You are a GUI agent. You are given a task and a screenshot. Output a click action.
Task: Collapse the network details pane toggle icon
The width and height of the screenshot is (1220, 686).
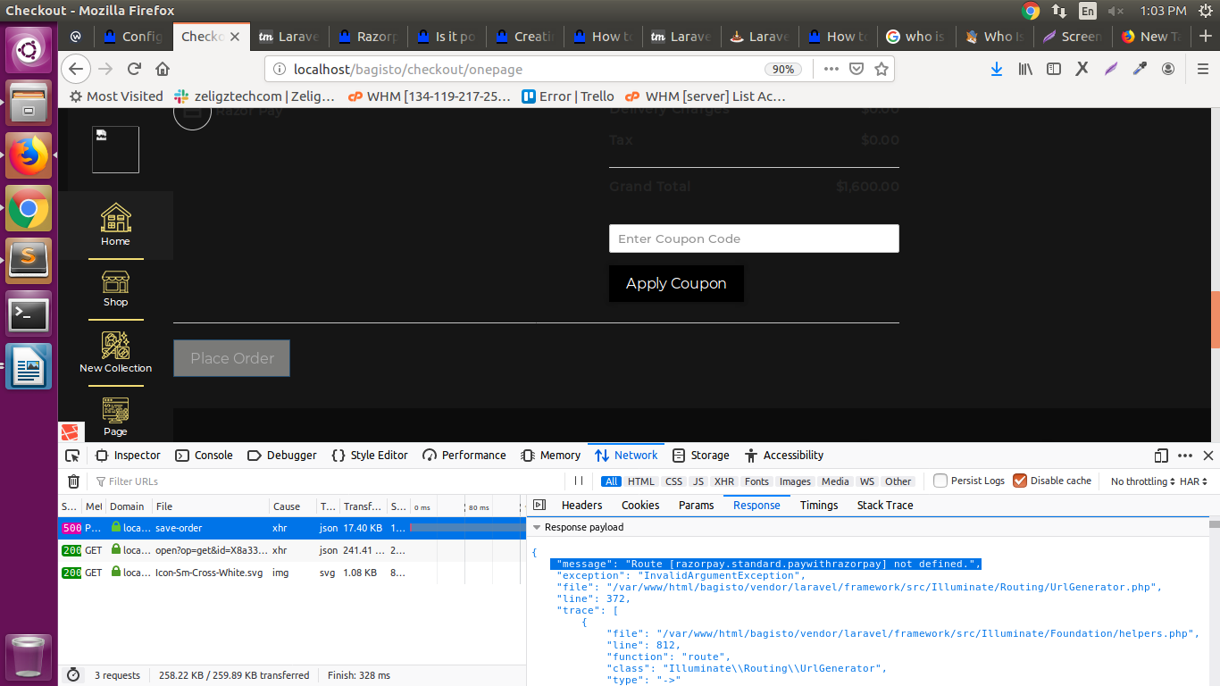[x=539, y=506]
